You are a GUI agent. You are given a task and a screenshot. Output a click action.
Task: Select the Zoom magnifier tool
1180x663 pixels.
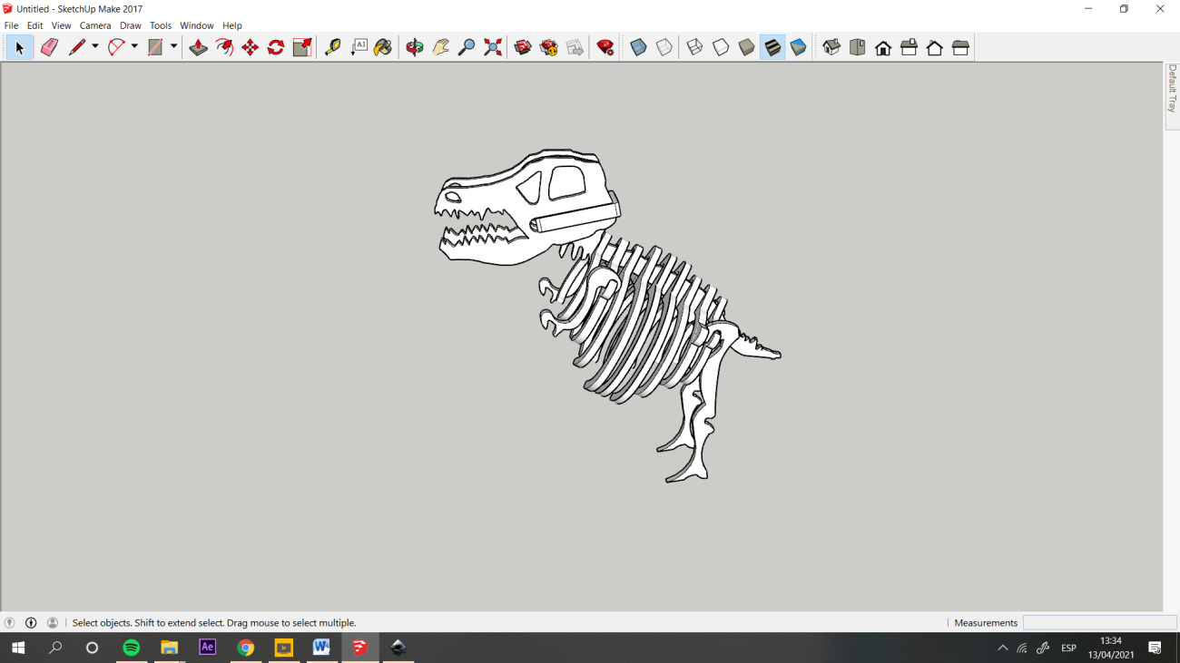pos(467,48)
